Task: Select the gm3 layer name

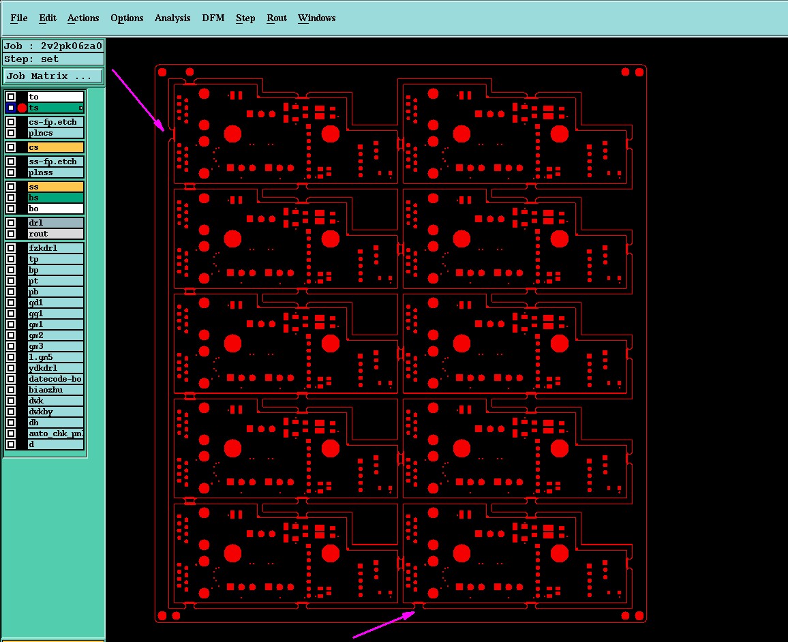Action: click(x=55, y=346)
